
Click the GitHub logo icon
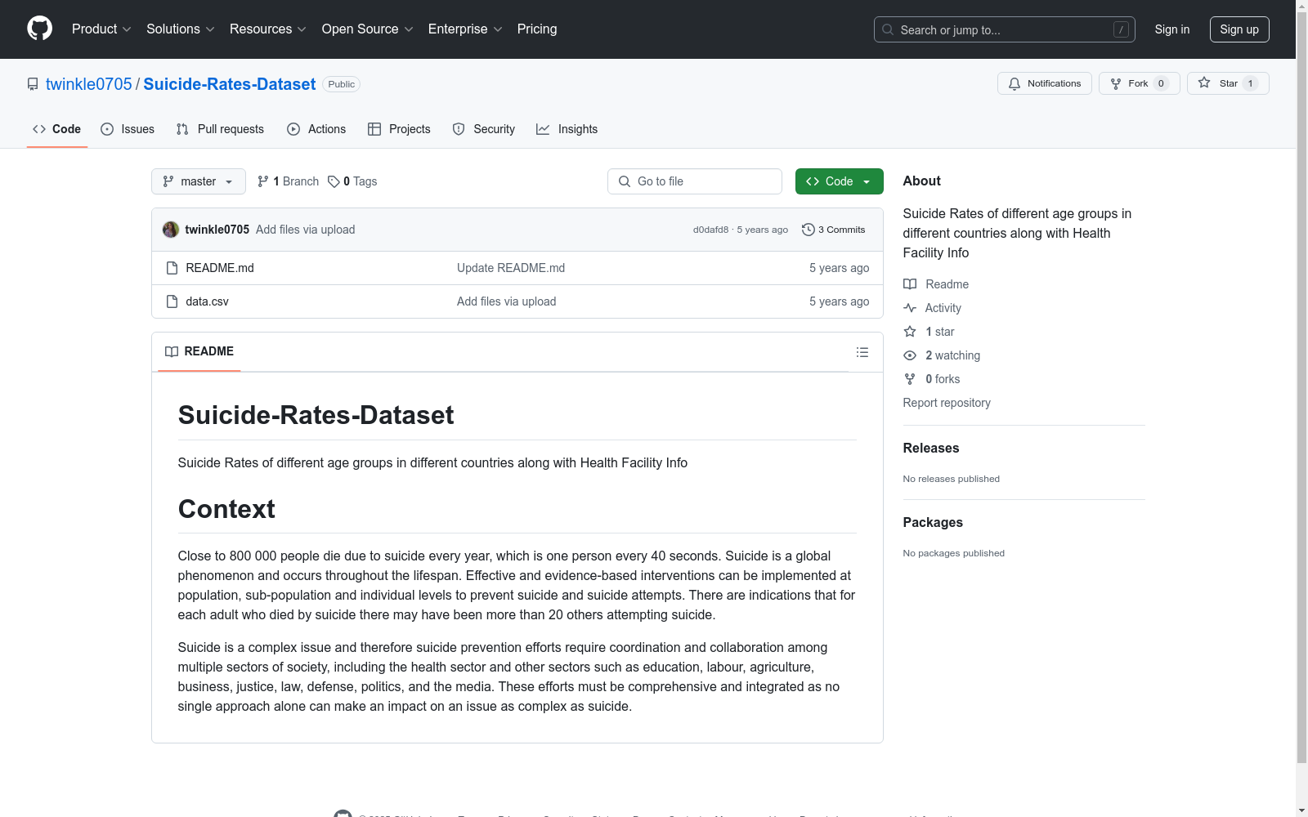pyautogui.click(x=39, y=29)
